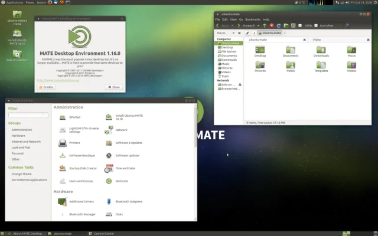Open Additional Drivers in Control Center
Image resolution: width=378 pixels, height=236 pixels.
pos(76,202)
